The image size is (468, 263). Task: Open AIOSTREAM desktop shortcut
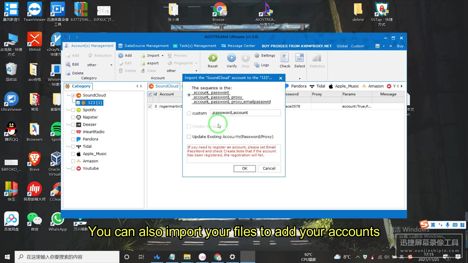click(266, 15)
